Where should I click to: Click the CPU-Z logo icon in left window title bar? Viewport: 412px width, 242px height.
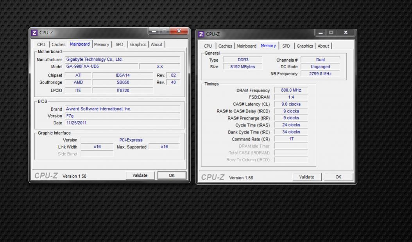pyautogui.click(x=34, y=33)
